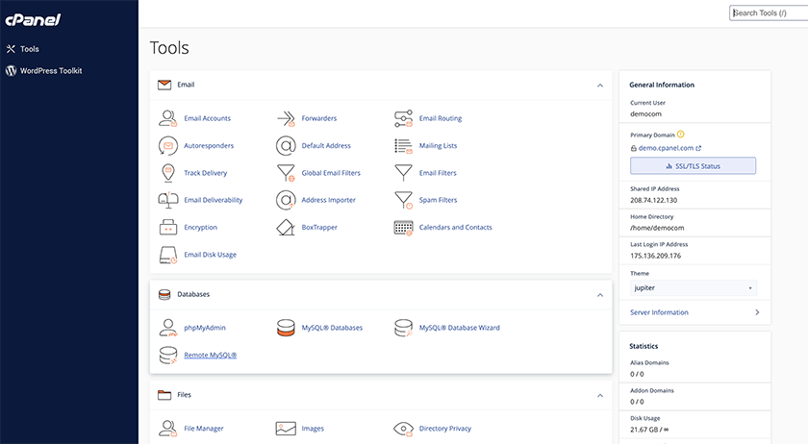808x444 pixels.
Task: Open the Remote MySQL link text
Action: tap(211, 355)
